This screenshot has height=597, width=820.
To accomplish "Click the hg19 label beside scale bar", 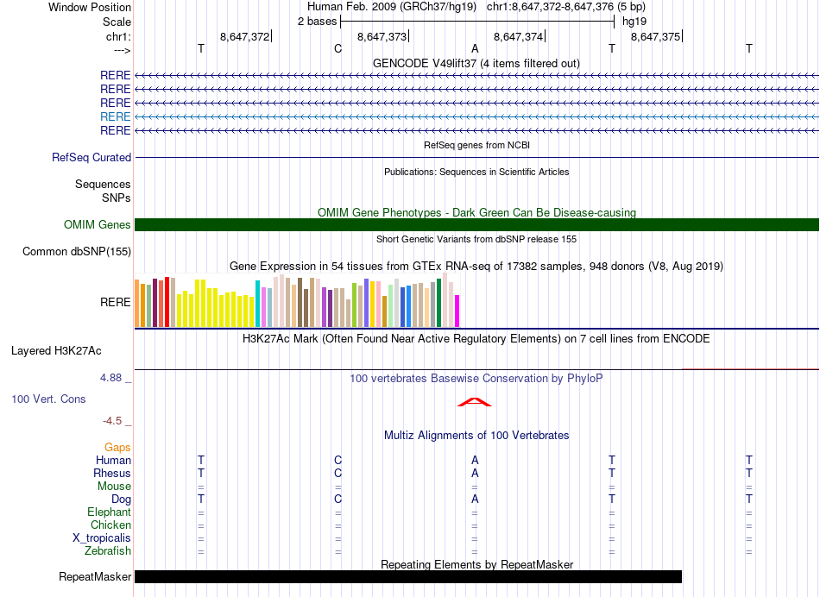I will coord(634,22).
